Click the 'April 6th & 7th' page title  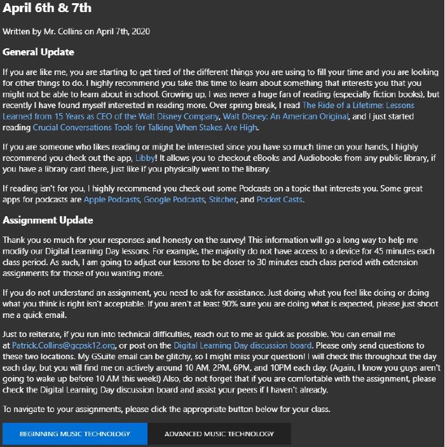pos(47,9)
